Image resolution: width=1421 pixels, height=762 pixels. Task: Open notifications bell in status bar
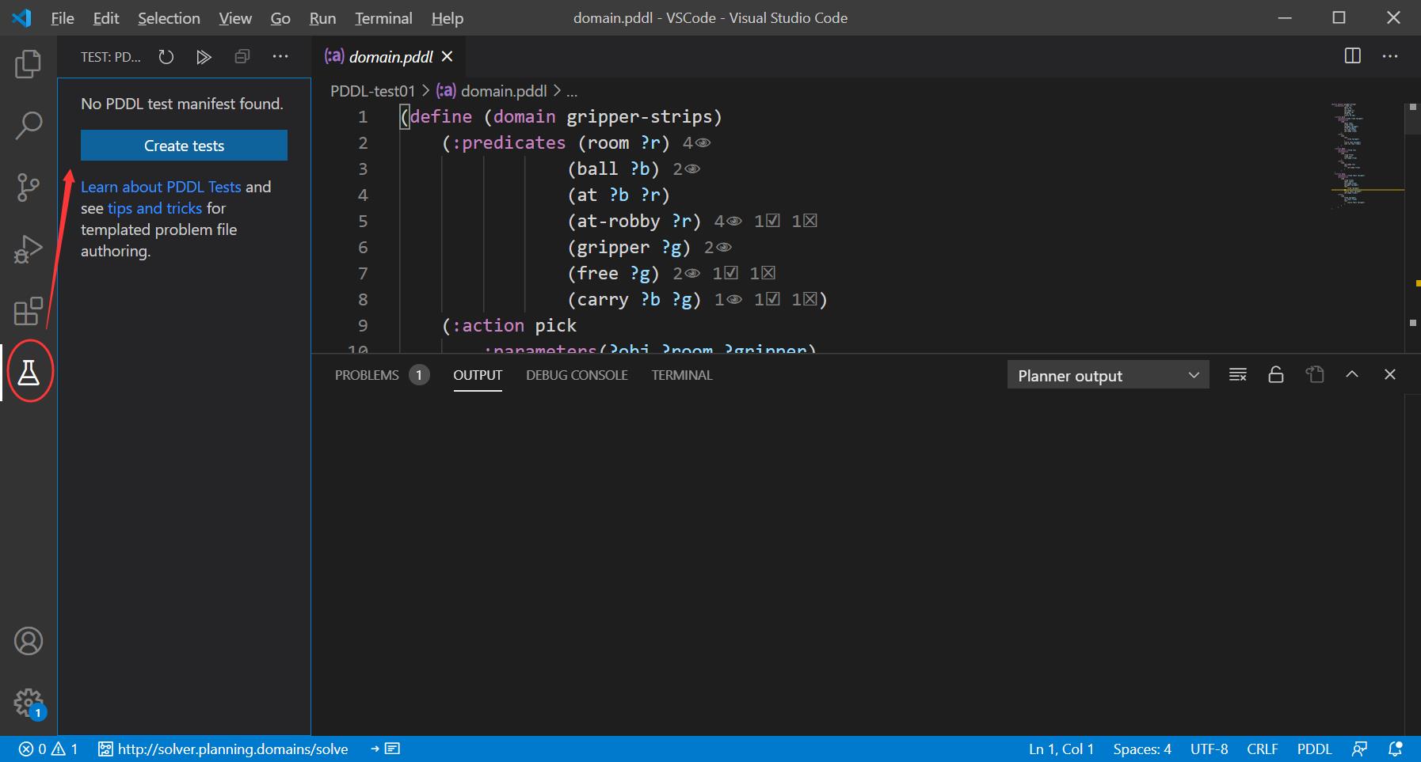tap(1396, 749)
